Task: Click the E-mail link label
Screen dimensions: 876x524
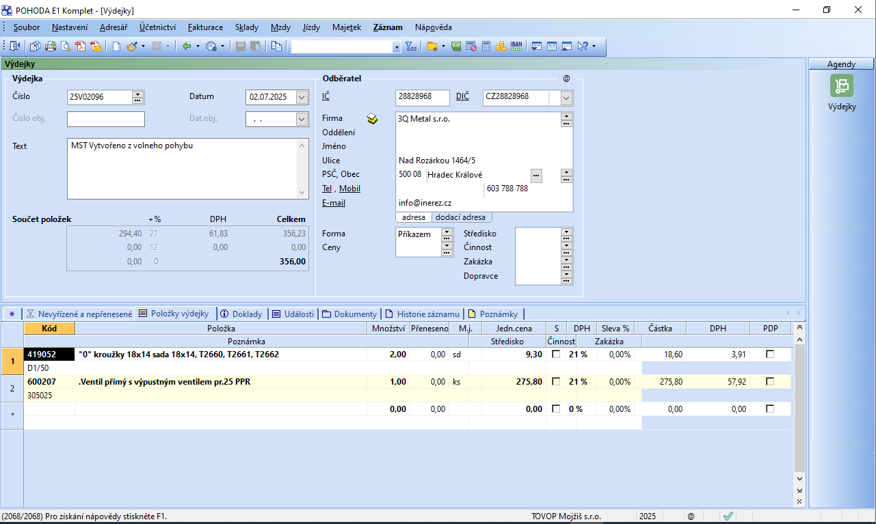Action: 334,203
